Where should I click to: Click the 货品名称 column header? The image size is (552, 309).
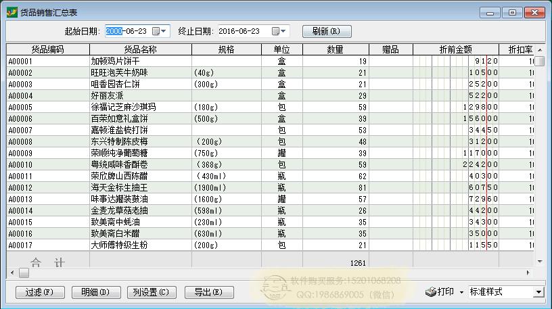140,49
